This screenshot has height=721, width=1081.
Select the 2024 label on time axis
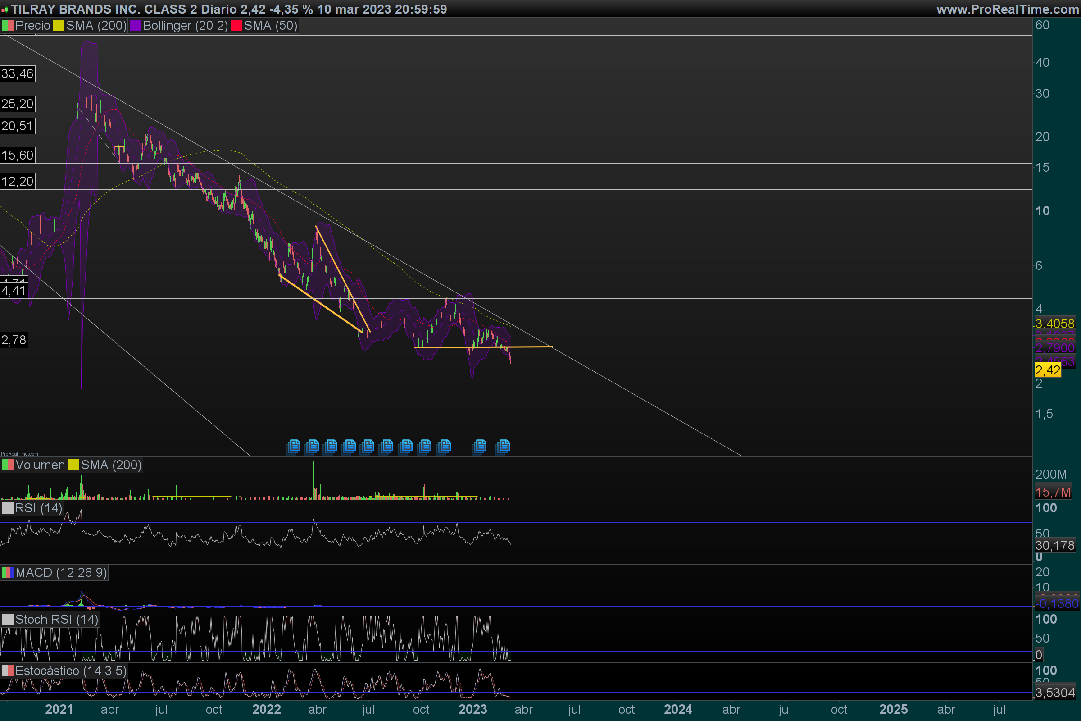pos(678,709)
